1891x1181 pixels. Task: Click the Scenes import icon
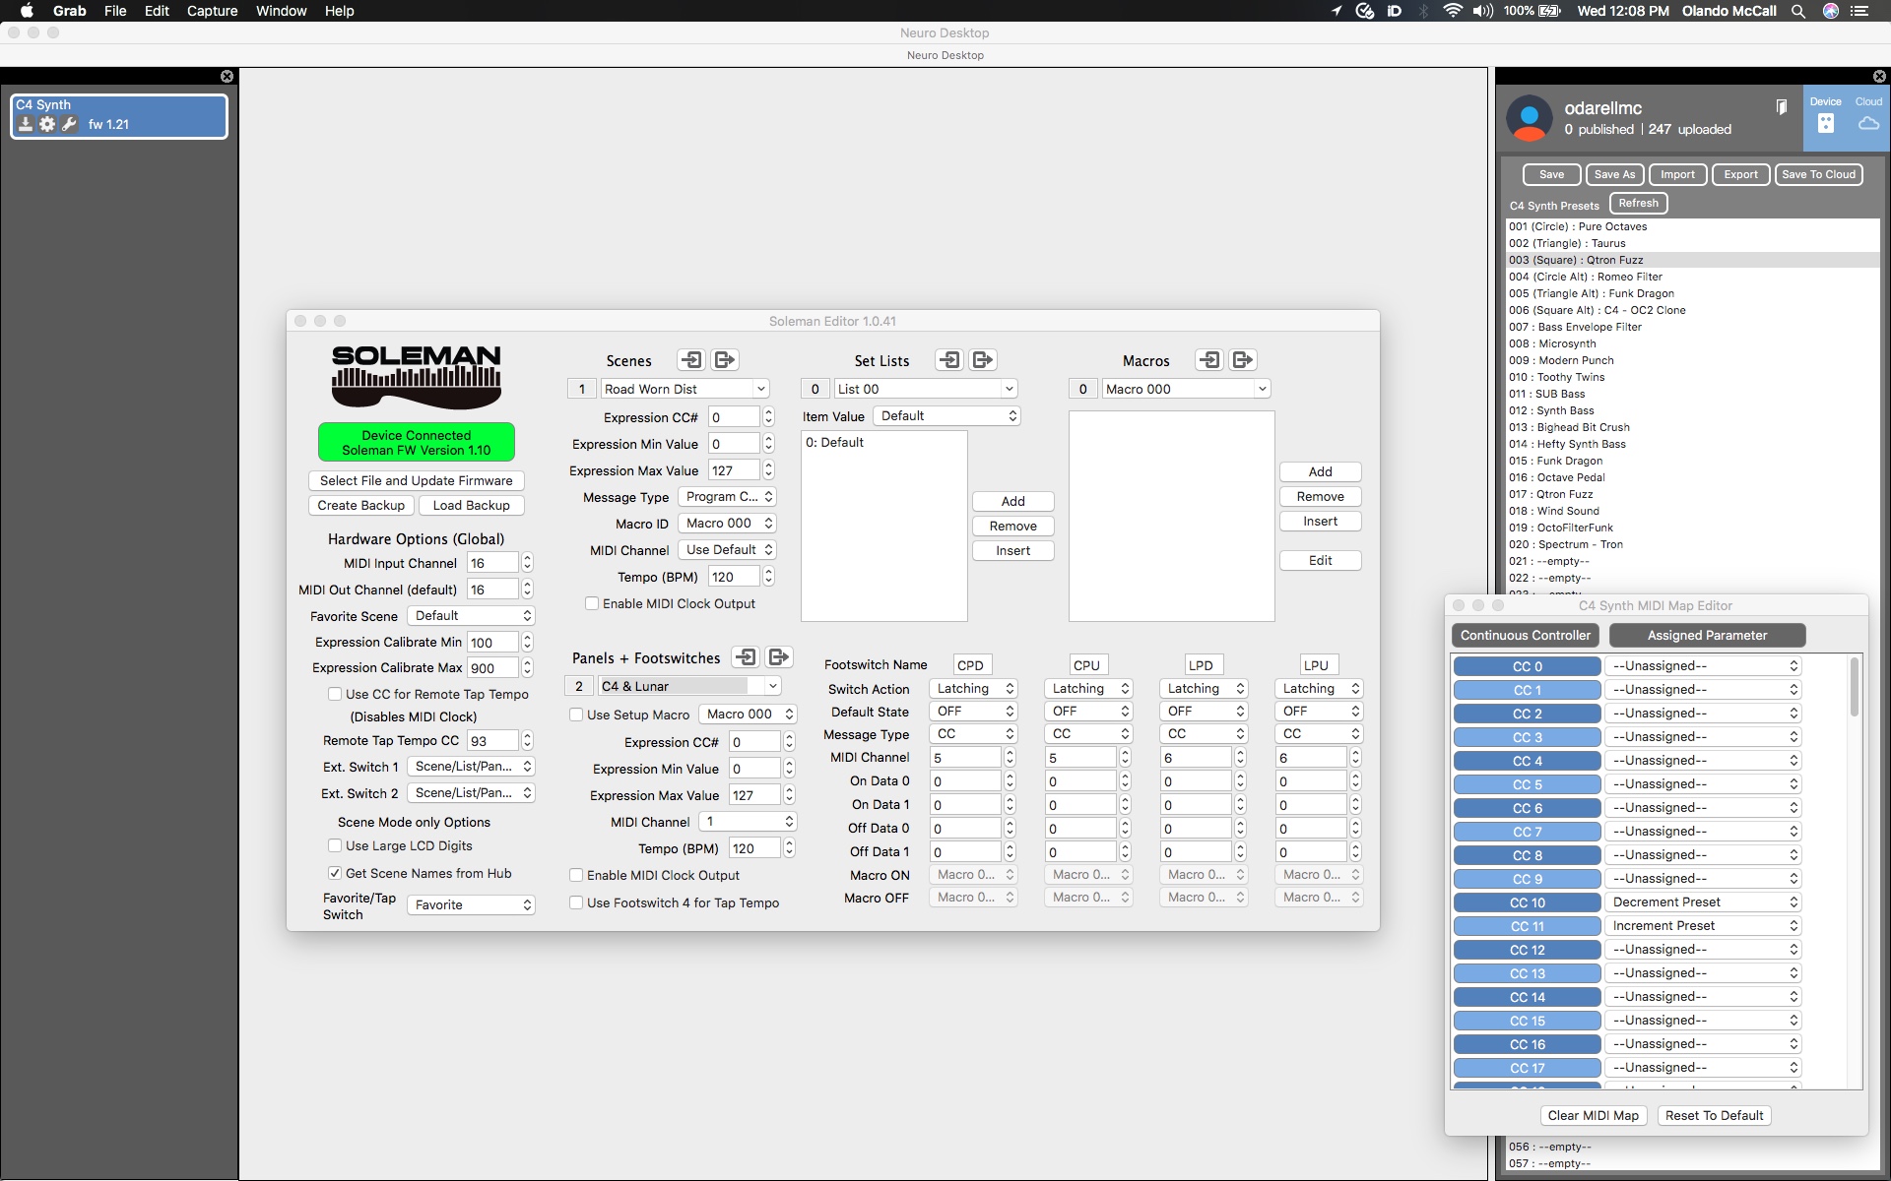[691, 360]
